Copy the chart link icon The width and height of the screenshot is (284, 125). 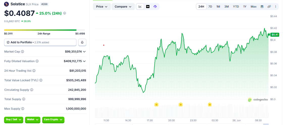click(x=269, y=7)
